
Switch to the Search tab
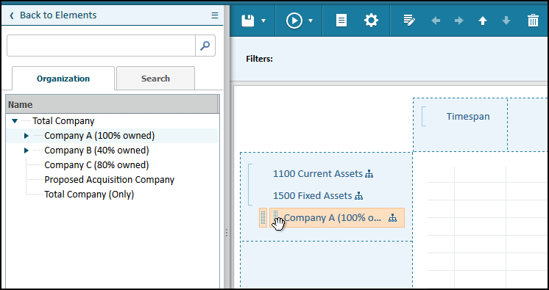pos(155,79)
